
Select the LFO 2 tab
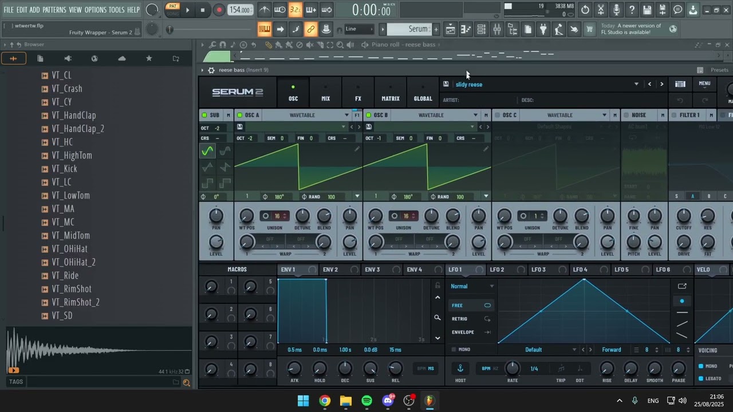[497, 270]
